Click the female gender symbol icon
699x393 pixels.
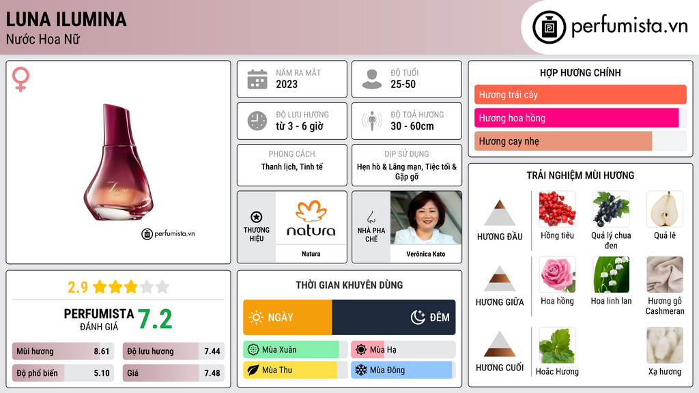tap(20, 79)
